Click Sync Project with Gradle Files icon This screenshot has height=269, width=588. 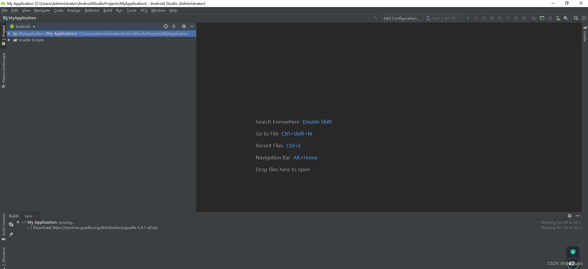[550, 18]
